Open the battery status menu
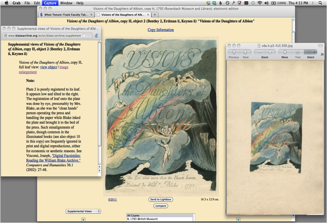Screen dimensions: 327x223 click(278, 3)
